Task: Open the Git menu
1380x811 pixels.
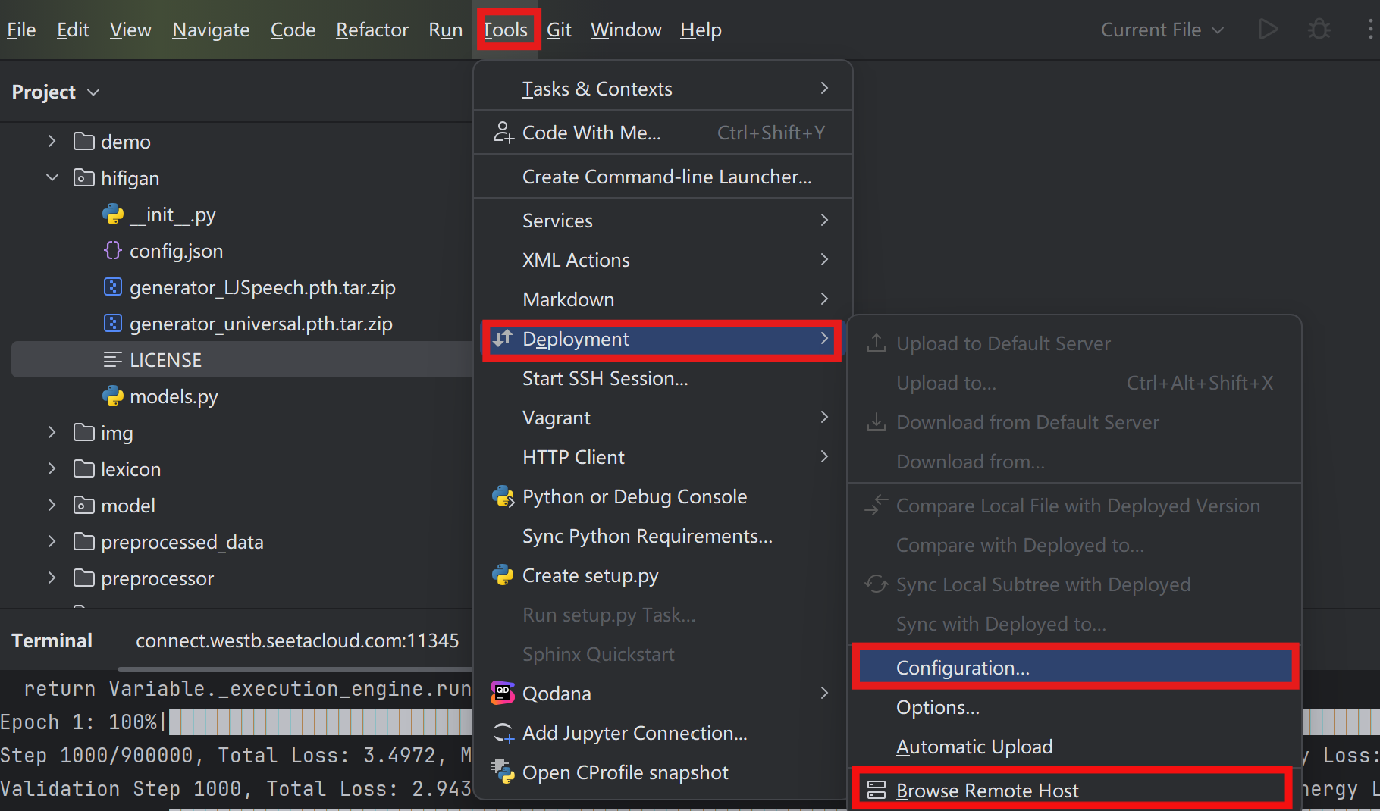Action: [x=559, y=30]
